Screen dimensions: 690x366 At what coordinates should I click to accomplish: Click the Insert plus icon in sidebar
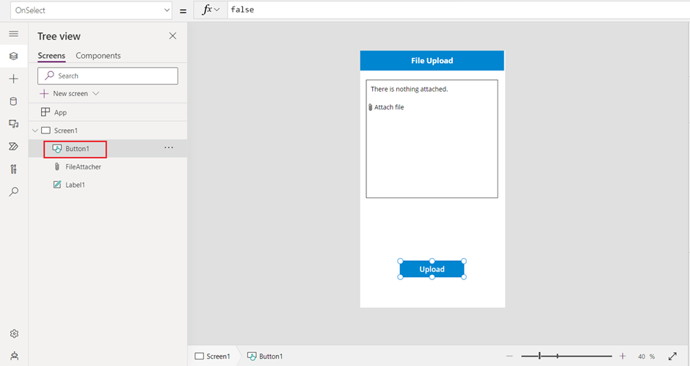(13, 78)
